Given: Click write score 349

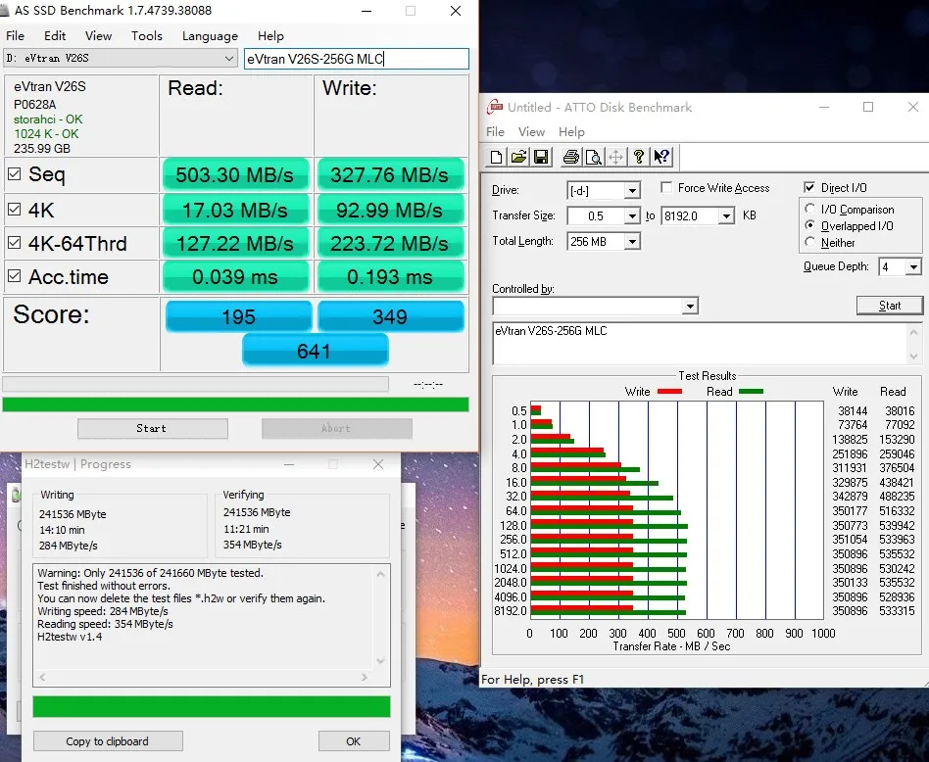Looking at the screenshot, I should click(x=390, y=316).
